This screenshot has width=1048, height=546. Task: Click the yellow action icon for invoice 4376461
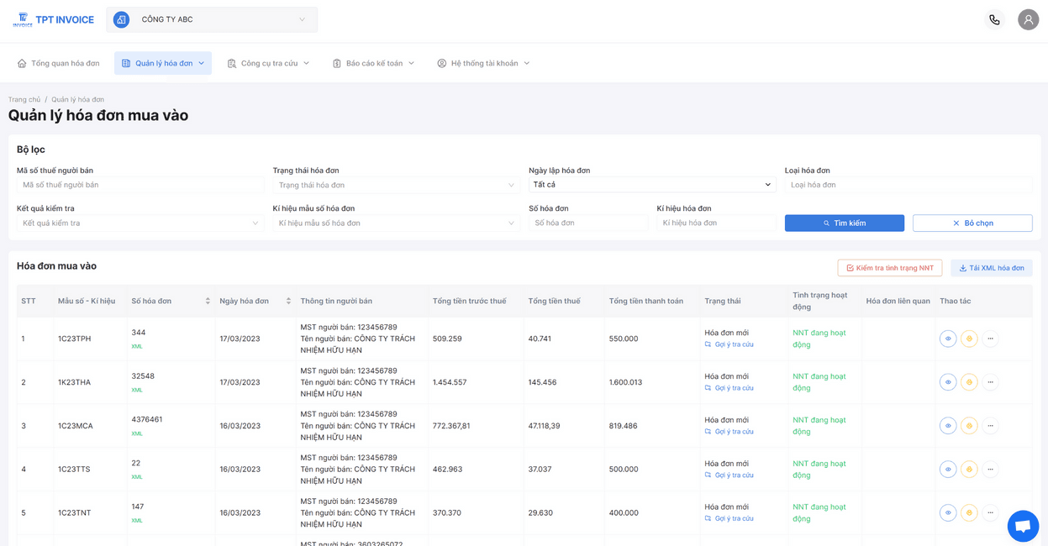click(x=969, y=426)
